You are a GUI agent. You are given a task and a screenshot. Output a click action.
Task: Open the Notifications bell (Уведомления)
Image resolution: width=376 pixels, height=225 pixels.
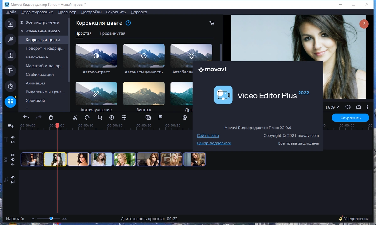click(x=354, y=219)
